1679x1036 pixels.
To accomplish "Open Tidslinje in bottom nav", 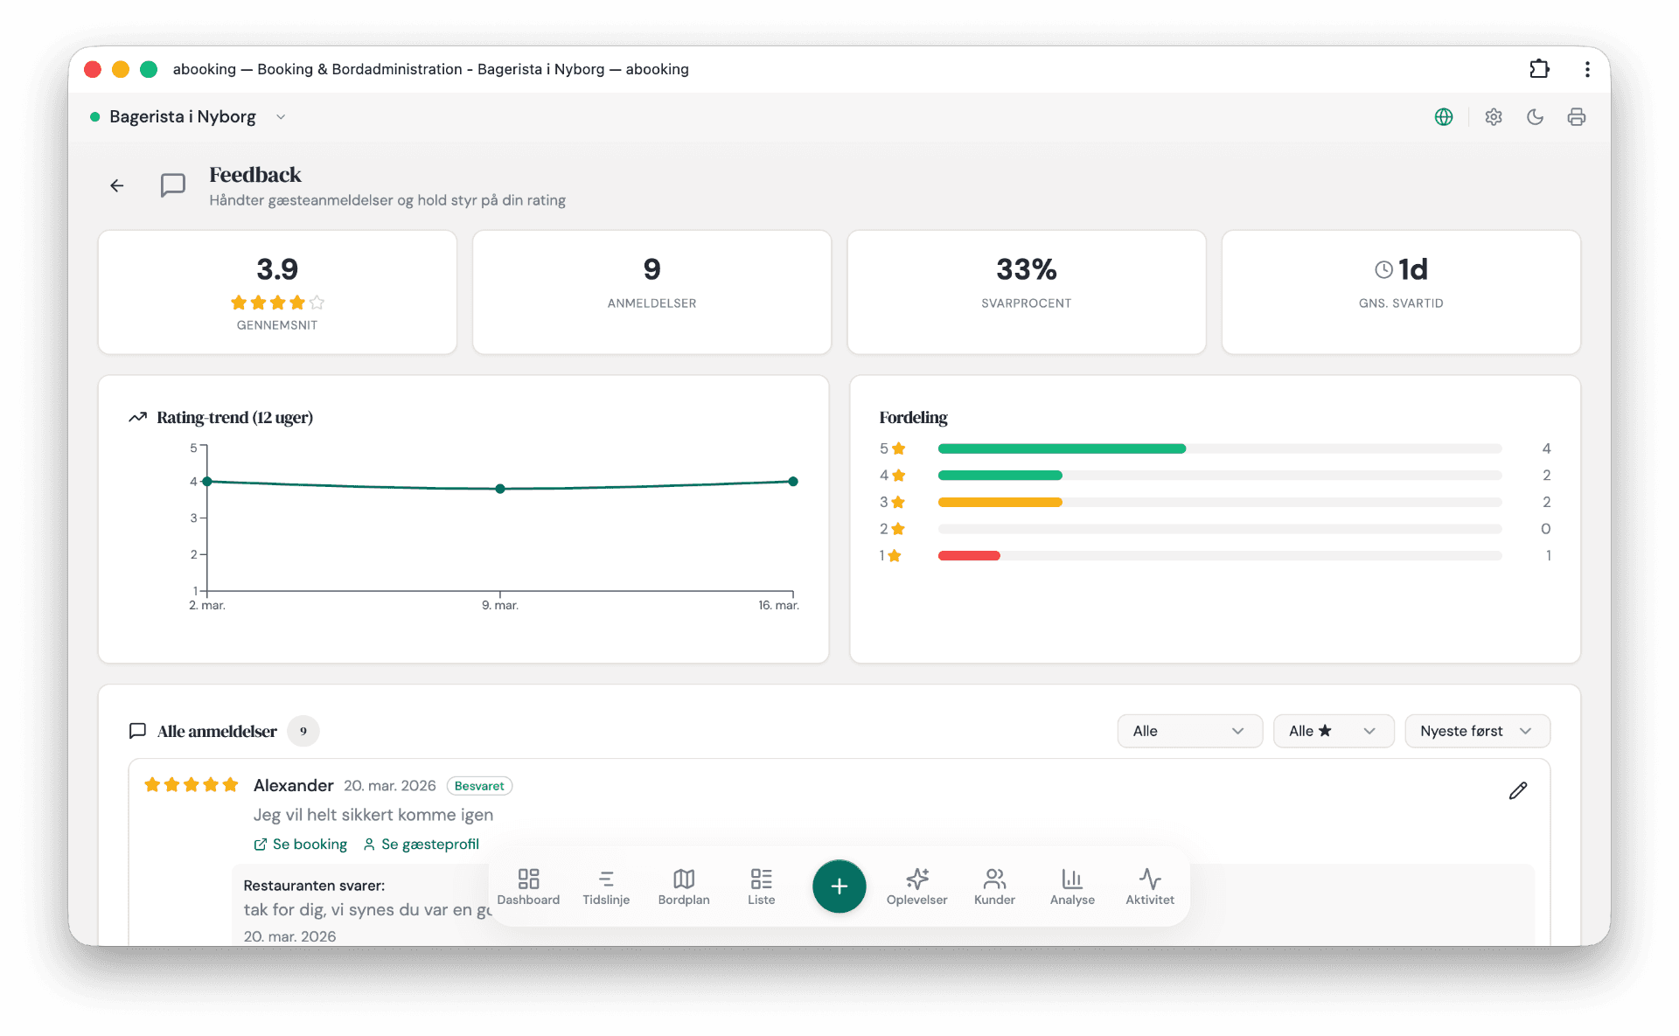I will [x=606, y=887].
